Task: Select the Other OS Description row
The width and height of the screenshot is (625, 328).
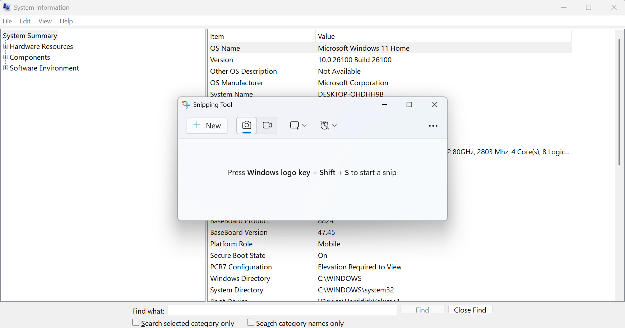Action: (390, 71)
